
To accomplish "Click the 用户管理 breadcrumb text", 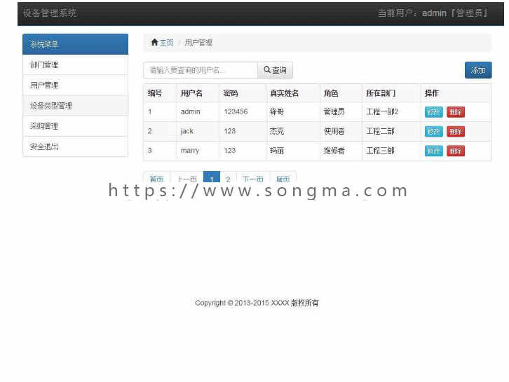I will point(198,43).
